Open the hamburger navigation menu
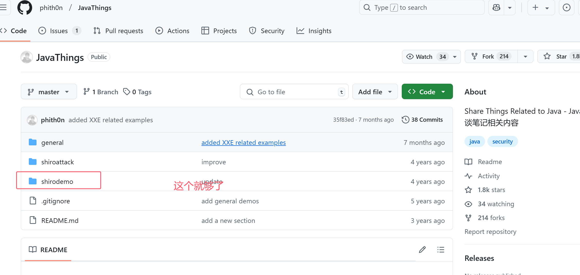Screen dimensions: 580x275 4,8
